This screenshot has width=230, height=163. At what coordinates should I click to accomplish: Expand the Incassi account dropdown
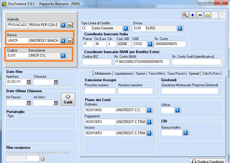[149, 133]
